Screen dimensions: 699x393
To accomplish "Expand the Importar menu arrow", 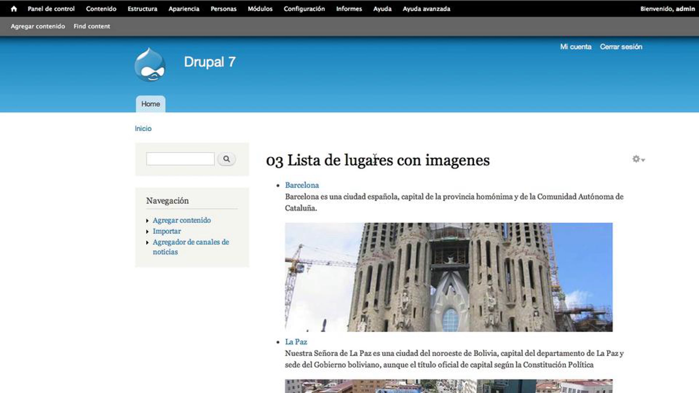I will click(147, 231).
